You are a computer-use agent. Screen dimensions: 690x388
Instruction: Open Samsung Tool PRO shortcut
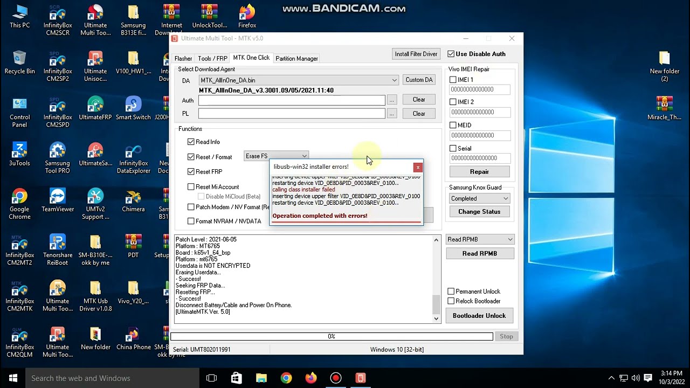[x=58, y=158]
